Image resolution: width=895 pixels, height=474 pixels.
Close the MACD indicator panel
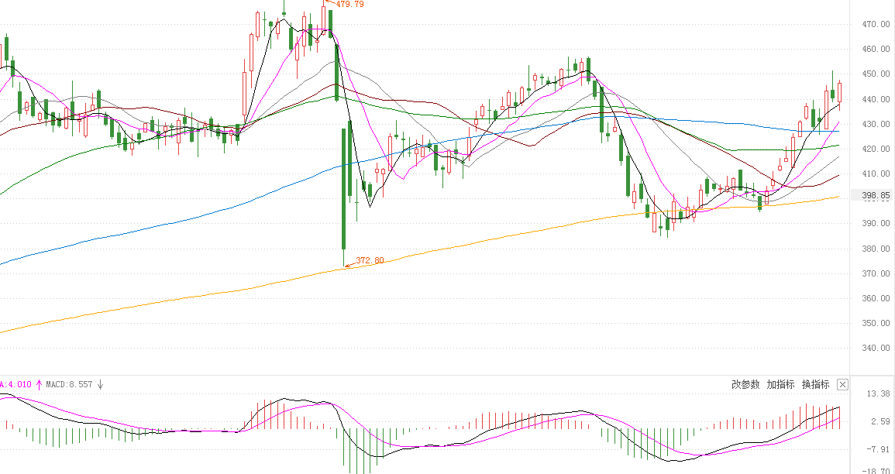click(x=843, y=384)
